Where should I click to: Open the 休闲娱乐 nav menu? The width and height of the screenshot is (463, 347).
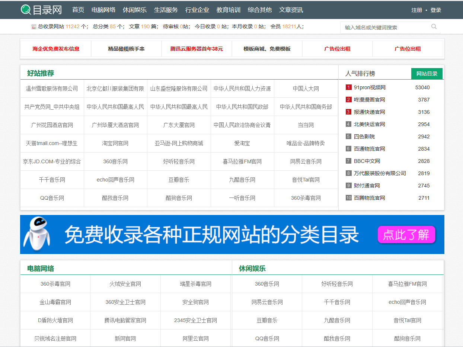click(x=135, y=10)
